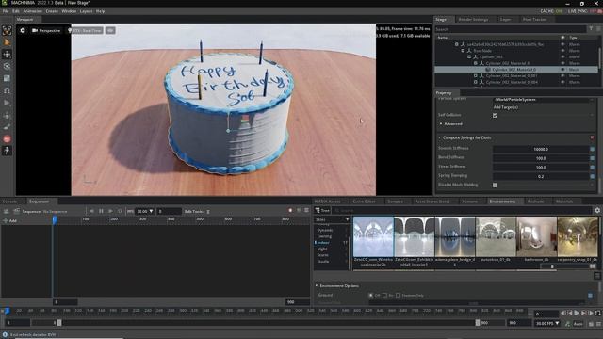Viewport: 603px width, 339px height.
Task: Select the Night sky category
Action: coord(322,249)
